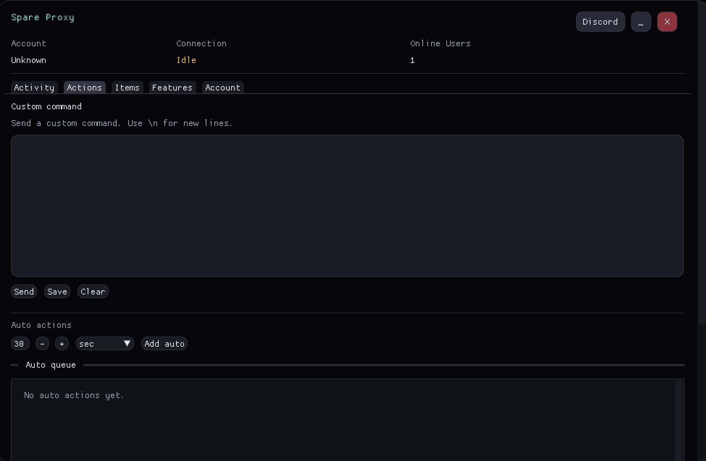Open the Discord link button
This screenshot has width=706, height=461.
pyautogui.click(x=600, y=22)
